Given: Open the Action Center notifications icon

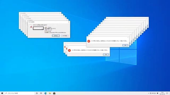Looking at the screenshot, I should click(x=167, y=93).
